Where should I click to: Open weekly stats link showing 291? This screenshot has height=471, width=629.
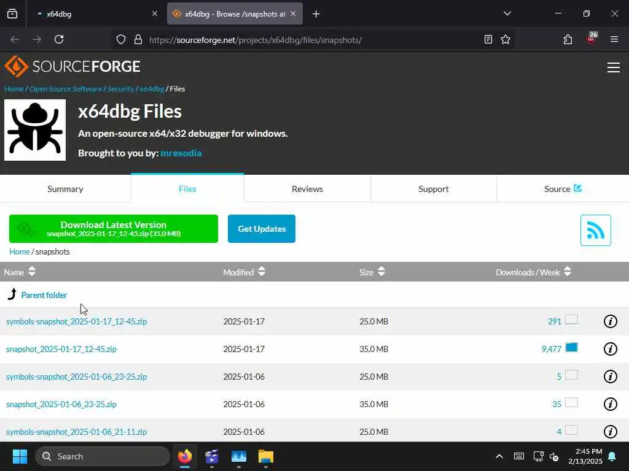(555, 321)
